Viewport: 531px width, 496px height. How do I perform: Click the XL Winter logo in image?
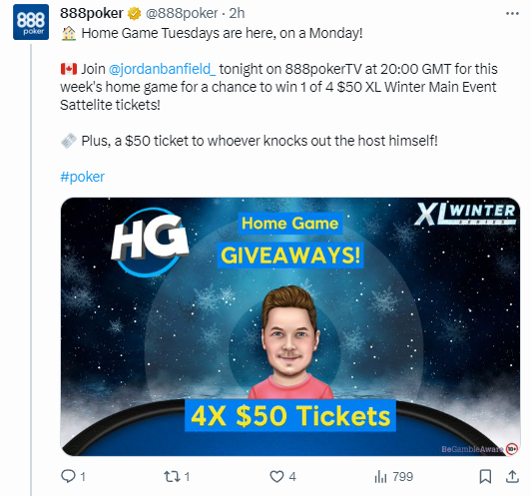(465, 214)
